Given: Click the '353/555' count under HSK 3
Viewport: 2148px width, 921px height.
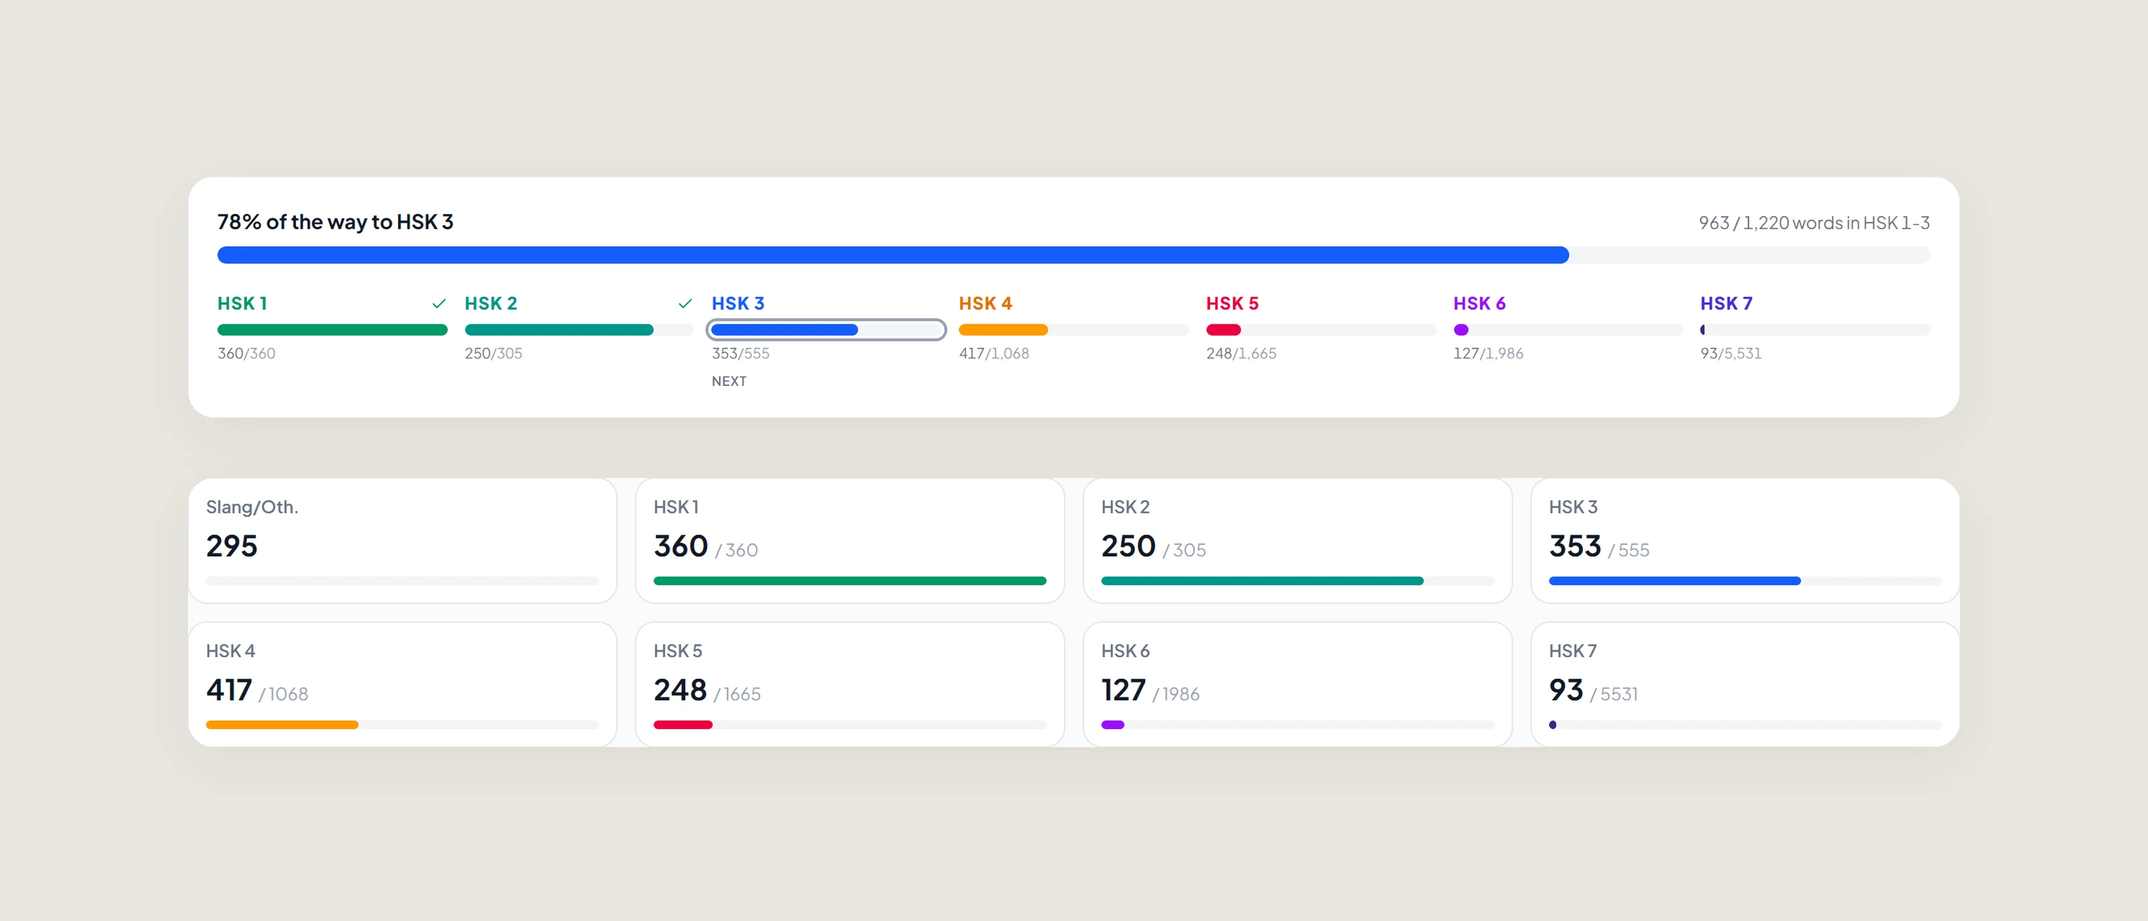Looking at the screenshot, I should coord(740,354).
